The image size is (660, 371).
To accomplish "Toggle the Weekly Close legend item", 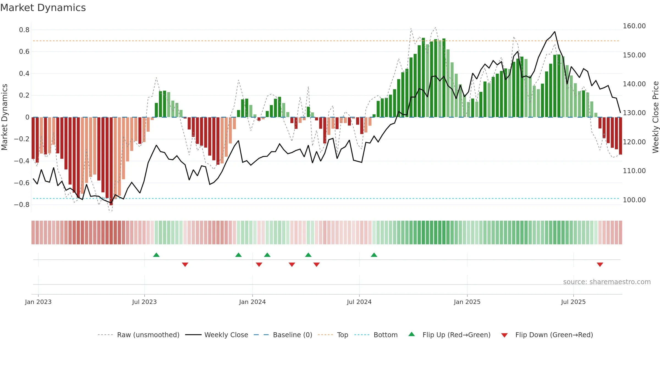I will point(217,335).
